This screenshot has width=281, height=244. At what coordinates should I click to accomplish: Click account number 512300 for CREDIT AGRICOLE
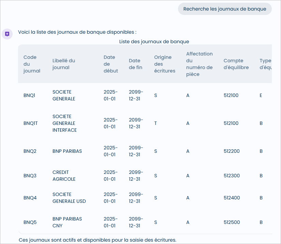(231, 176)
